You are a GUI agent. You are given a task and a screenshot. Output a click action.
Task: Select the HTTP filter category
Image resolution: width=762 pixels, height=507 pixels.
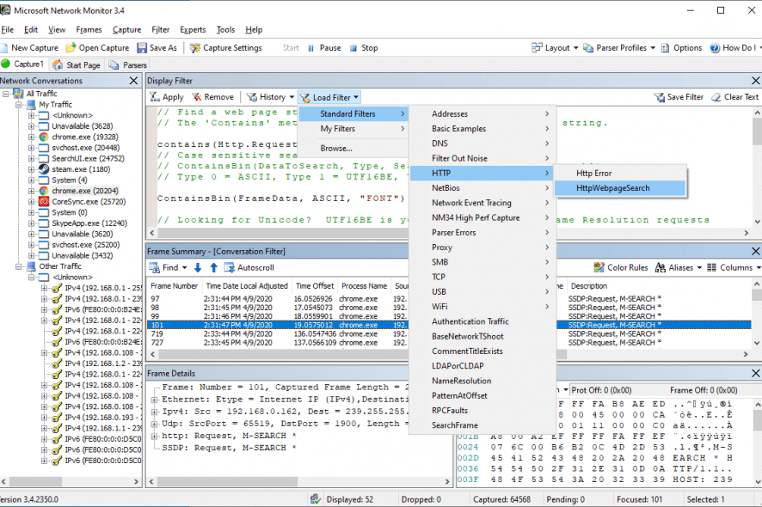[x=482, y=173]
